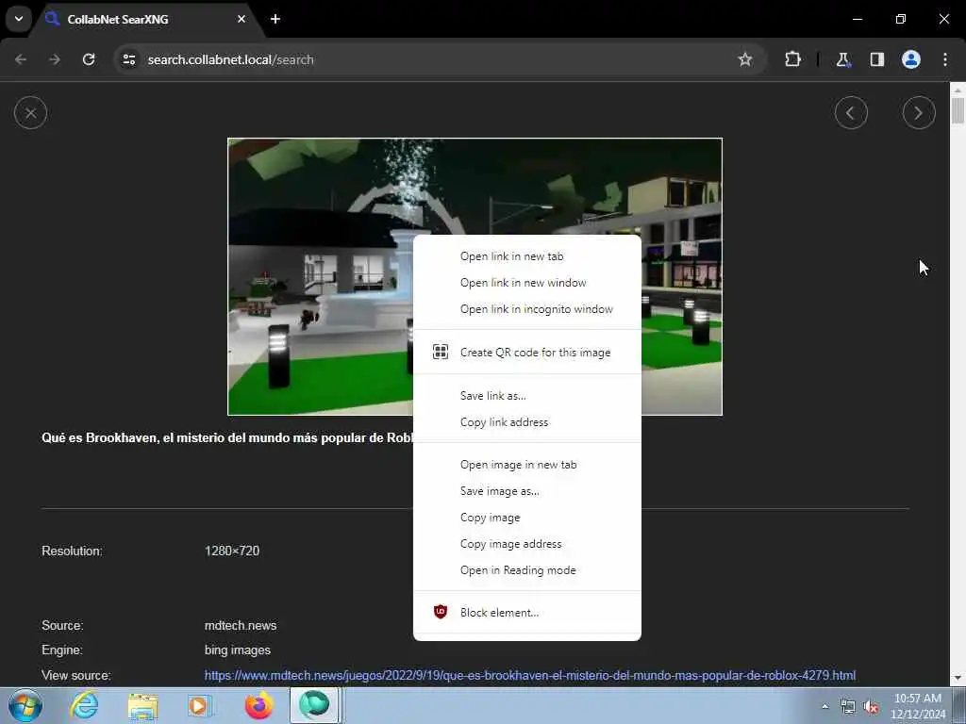Click the page vertical scrollbar thumb

[958, 109]
